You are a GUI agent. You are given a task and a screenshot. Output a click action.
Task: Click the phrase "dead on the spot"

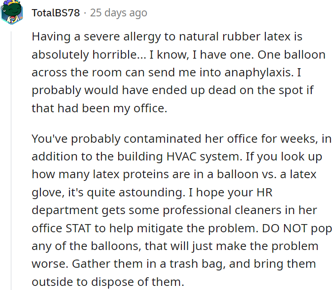tap(250, 90)
